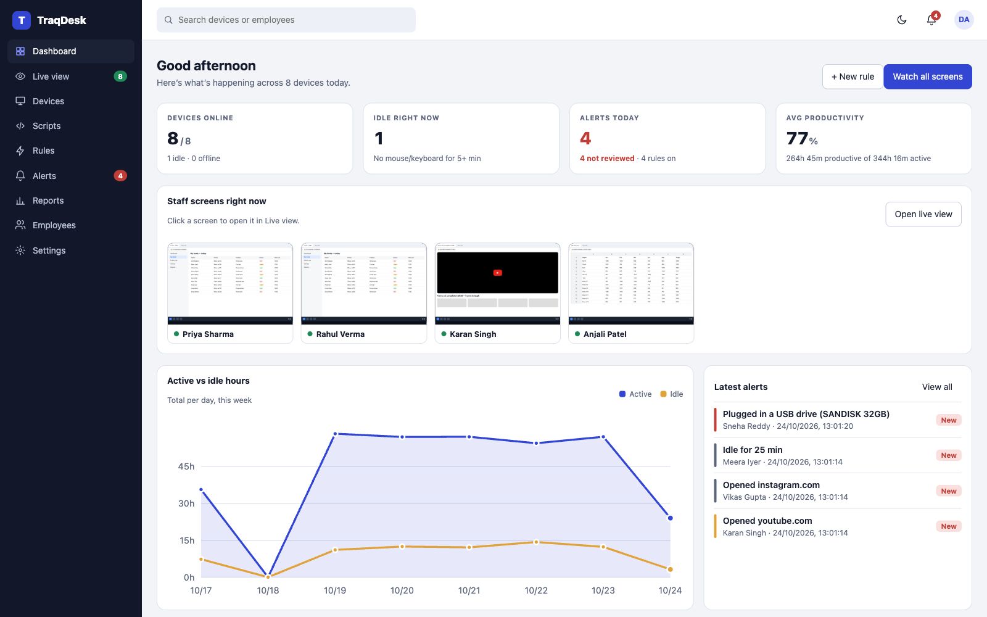This screenshot has width=987, height=617.
Task: Click the 4 not reviewed text
Action: pyautogui.click(x=607, y=159)
